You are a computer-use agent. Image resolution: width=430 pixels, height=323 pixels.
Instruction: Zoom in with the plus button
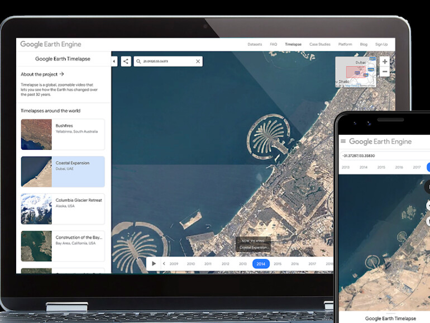pos(385,61)
